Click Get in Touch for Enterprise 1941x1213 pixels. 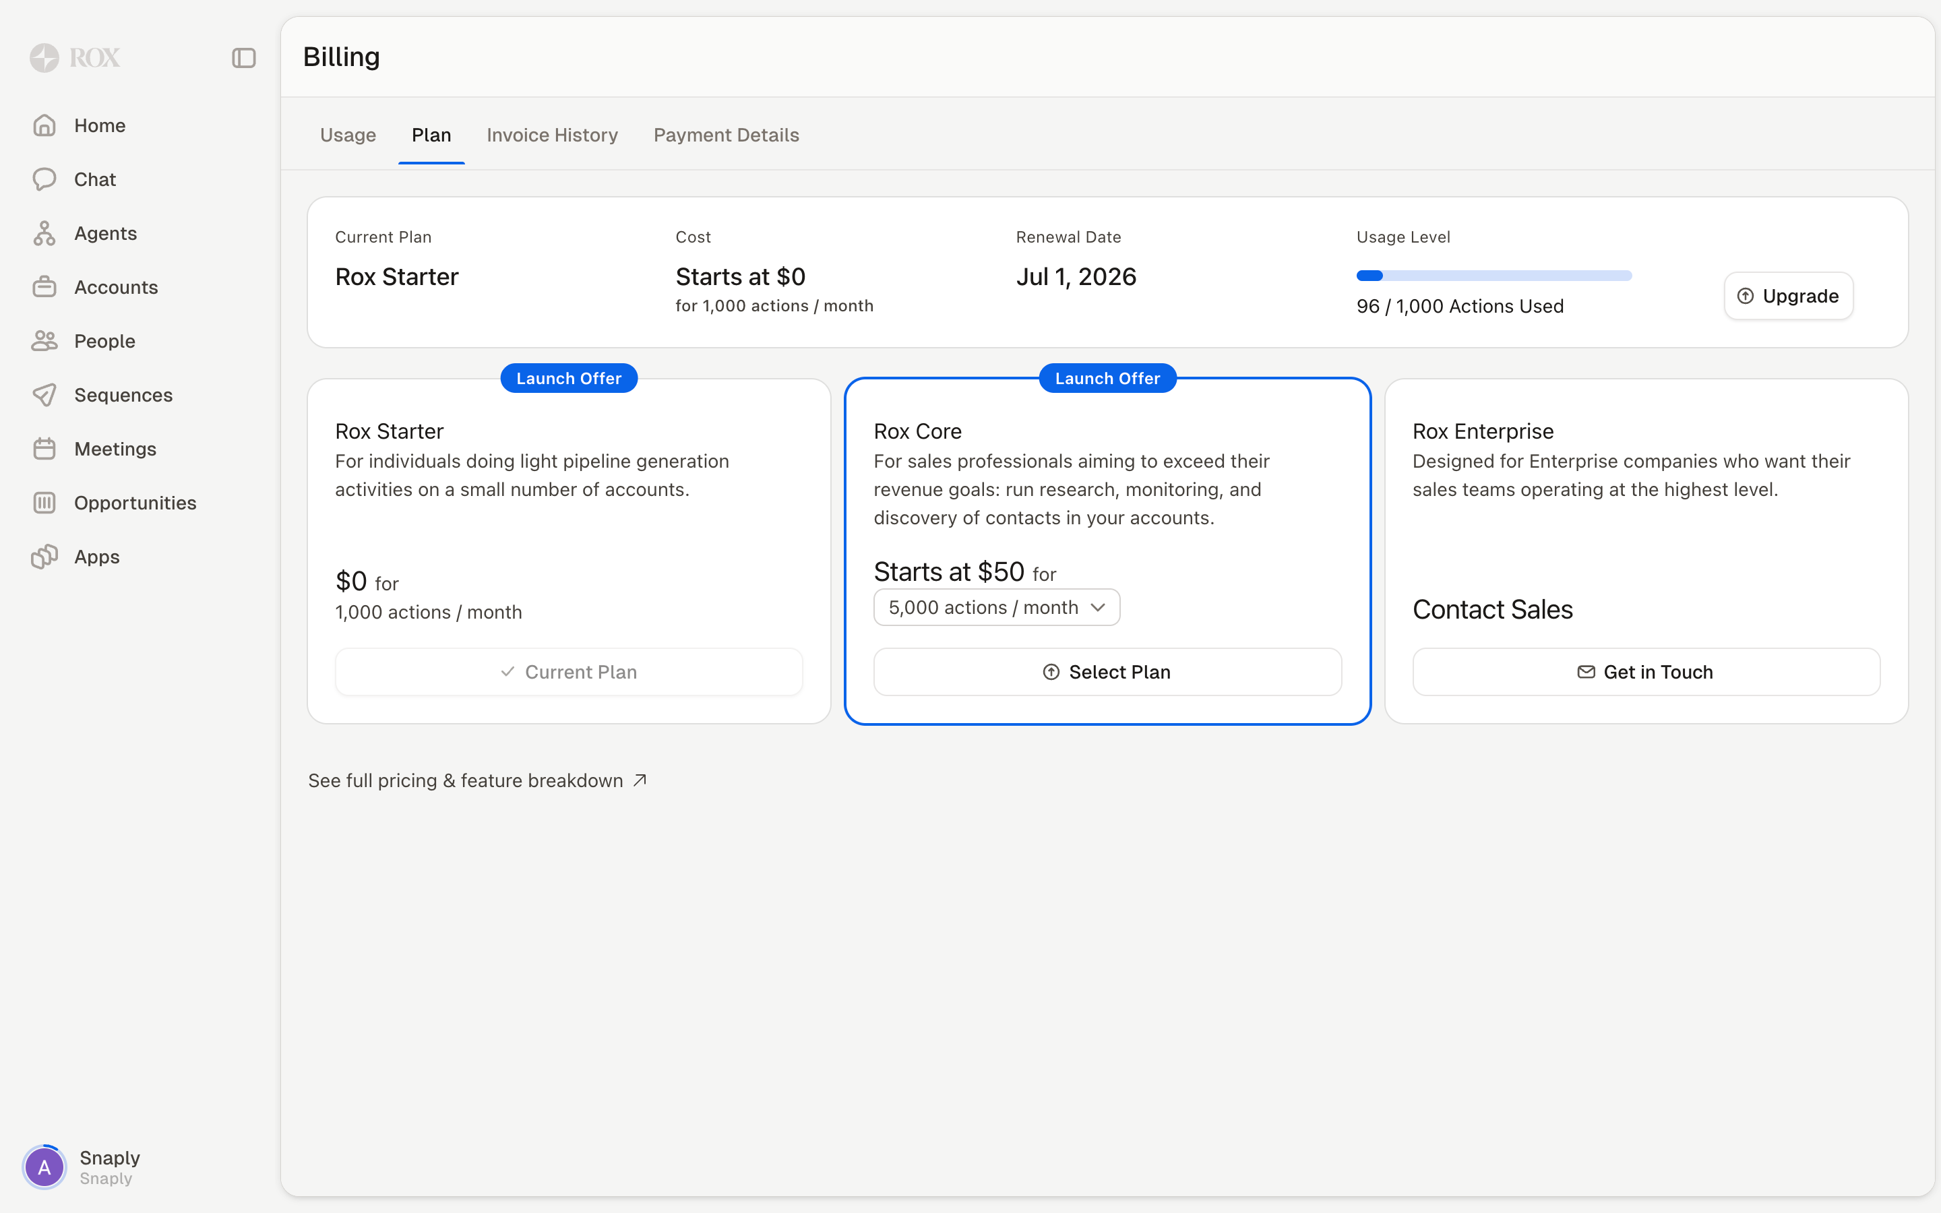[1646, 671]
